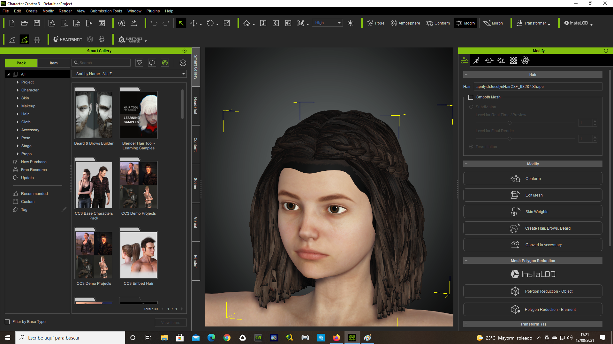The image size is (613, 344).
Task: Close the Smart Gallery panel
Action: 185,51
